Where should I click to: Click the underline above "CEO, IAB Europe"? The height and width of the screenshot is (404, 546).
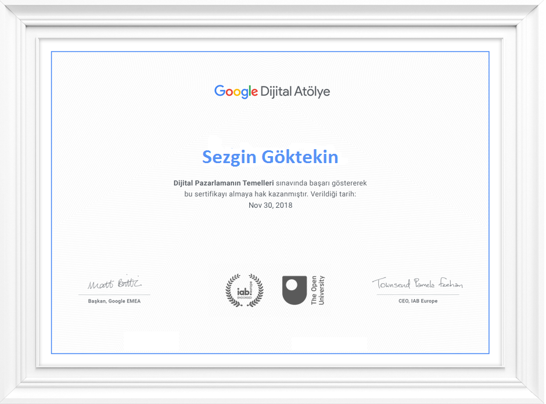[418, 295]
